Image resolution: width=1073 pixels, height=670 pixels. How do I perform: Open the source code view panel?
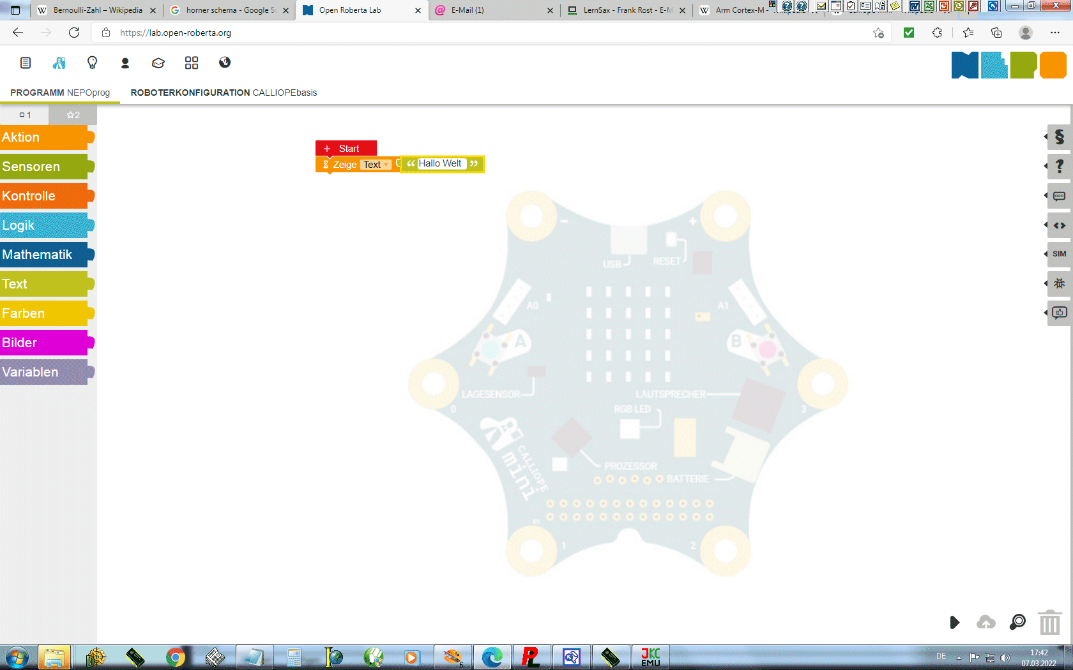[x=1059, y=225]
